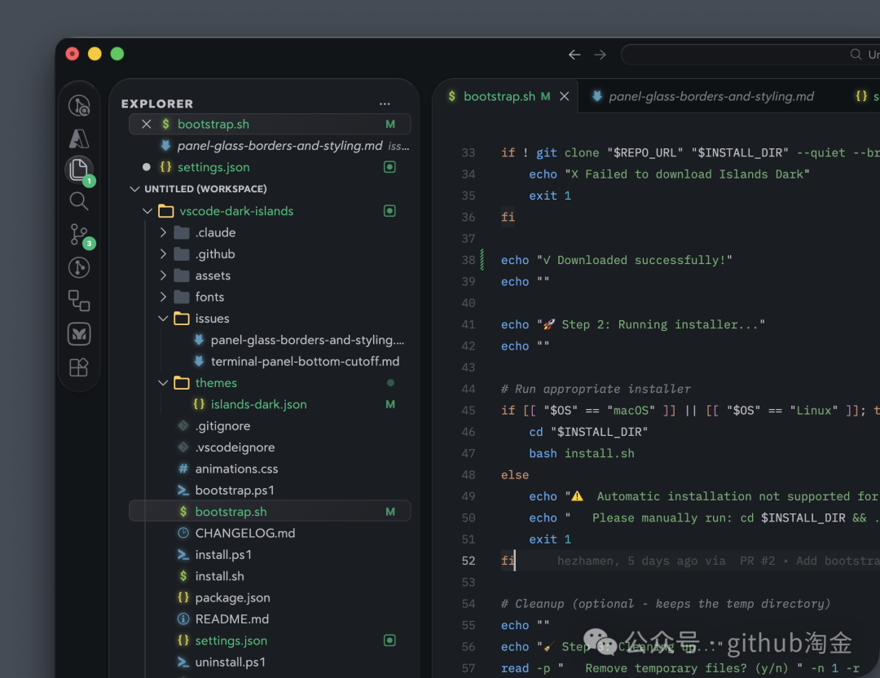Click the forward navigation arrow in the title bar
This screenshot has width=880, height=678.
pos(601,54)
